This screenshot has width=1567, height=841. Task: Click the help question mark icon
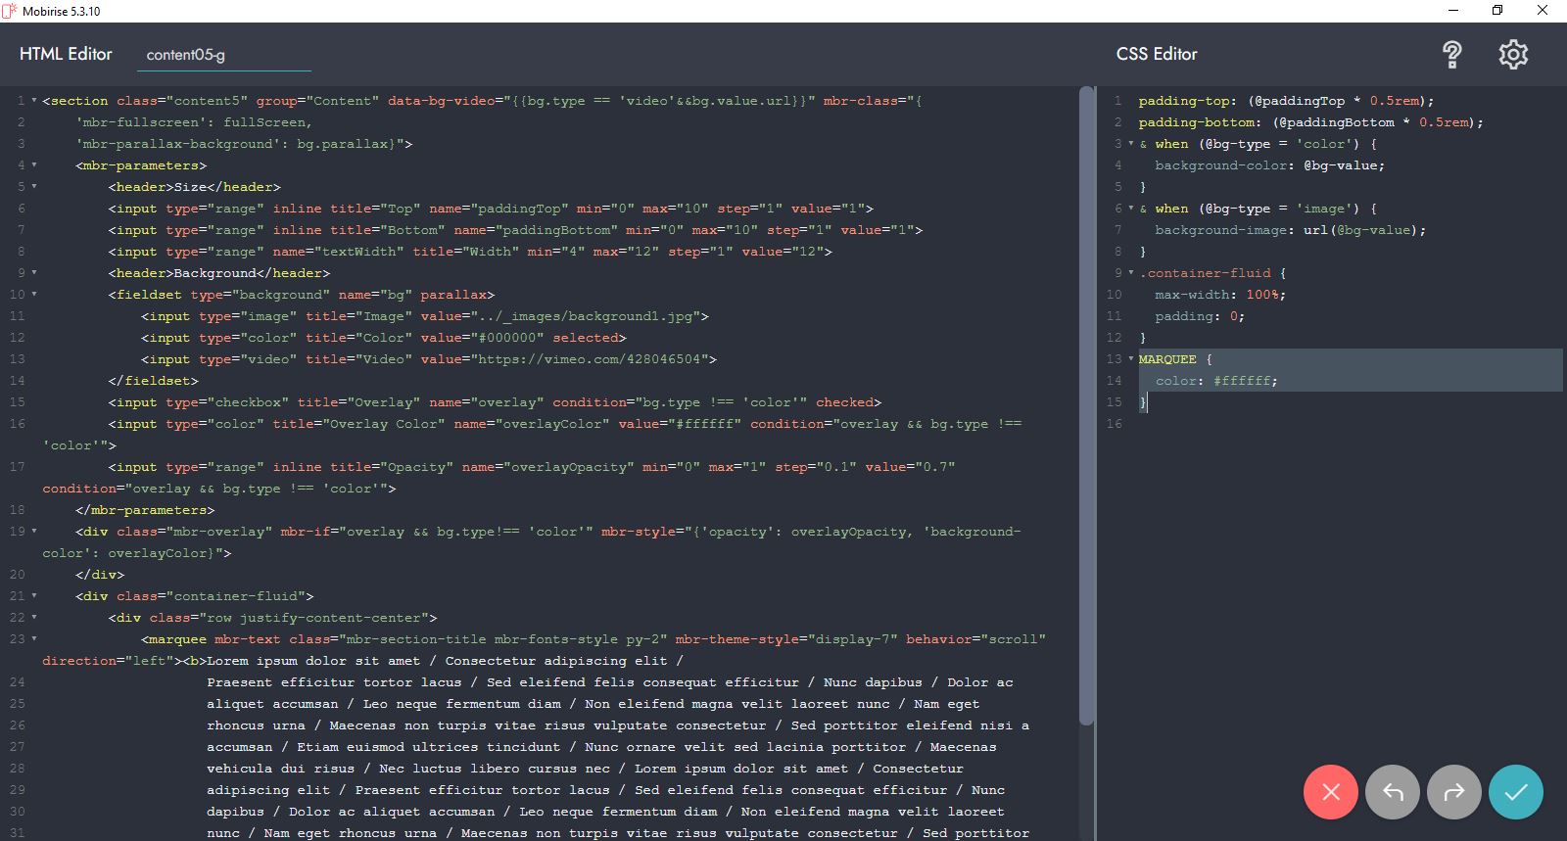(1452, 55)
